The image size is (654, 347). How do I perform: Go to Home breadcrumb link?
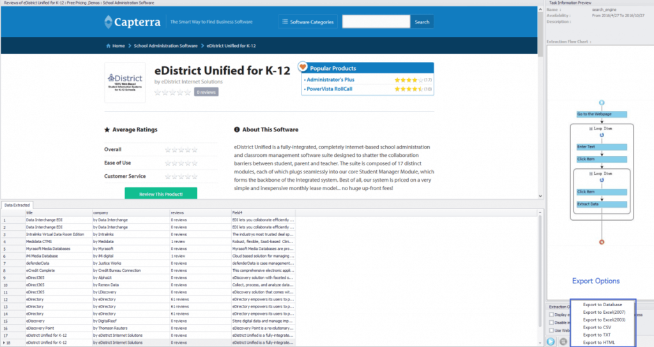[x=118, y=46]
